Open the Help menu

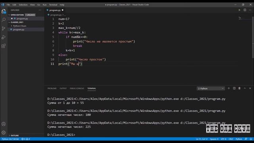[62, 5]
